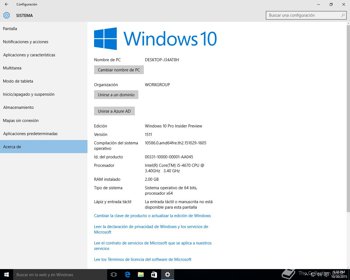This screenshot has height=280, width=350.
Task: Click the scrollbar up arrow
Action: [x=348, y=24]
